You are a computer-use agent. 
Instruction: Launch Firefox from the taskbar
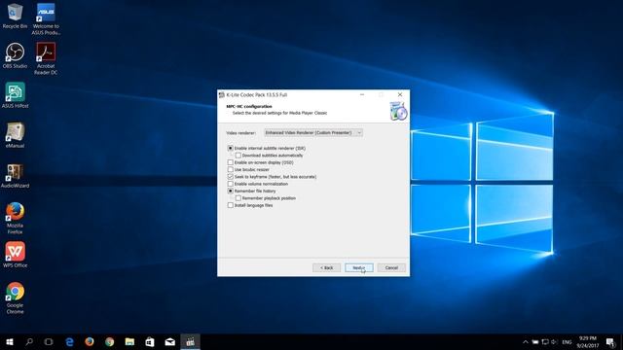[90, 341]
